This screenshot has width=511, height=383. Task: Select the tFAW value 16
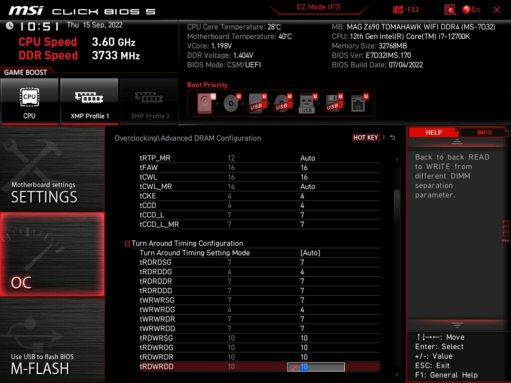(x=304, y=168)
